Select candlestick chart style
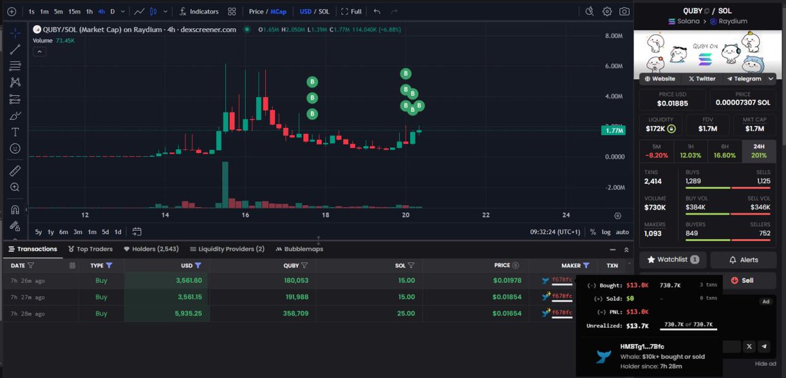 point(154,12)
